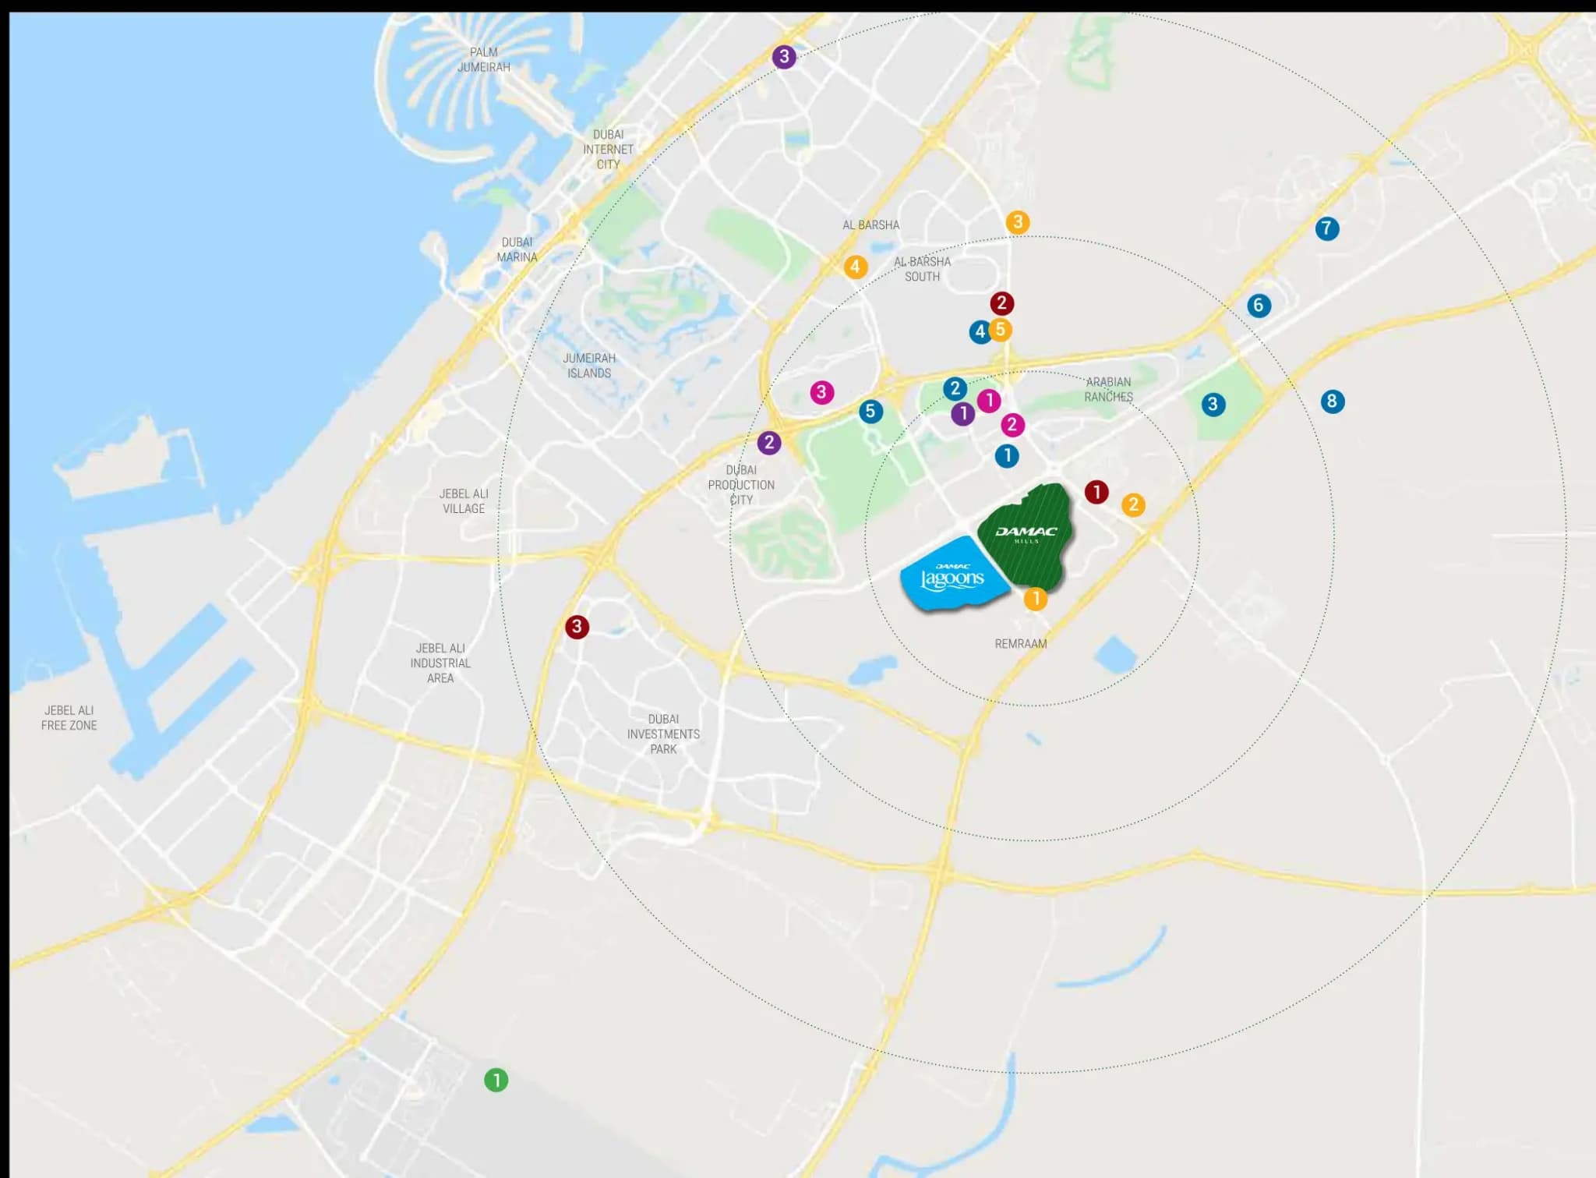Click the Jebel Ali Free Zone label
Screen dimensions: 1596x1178
point(69,717)
